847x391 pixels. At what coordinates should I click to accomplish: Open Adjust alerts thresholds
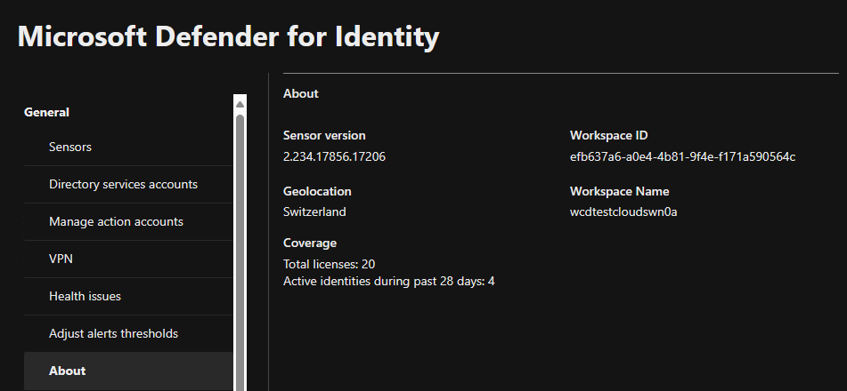pyautogui.click(x=128, y=333)
